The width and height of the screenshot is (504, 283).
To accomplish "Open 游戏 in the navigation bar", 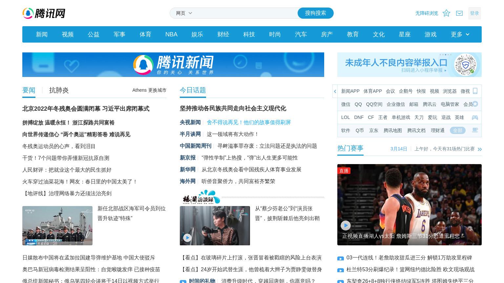I will click(431, 34).
